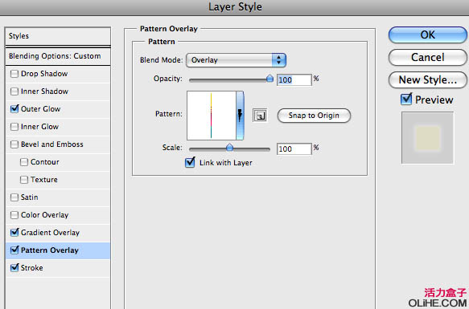Enable the Contour checkbox
The height and width of the screenshot is (309, 469).
24,162
